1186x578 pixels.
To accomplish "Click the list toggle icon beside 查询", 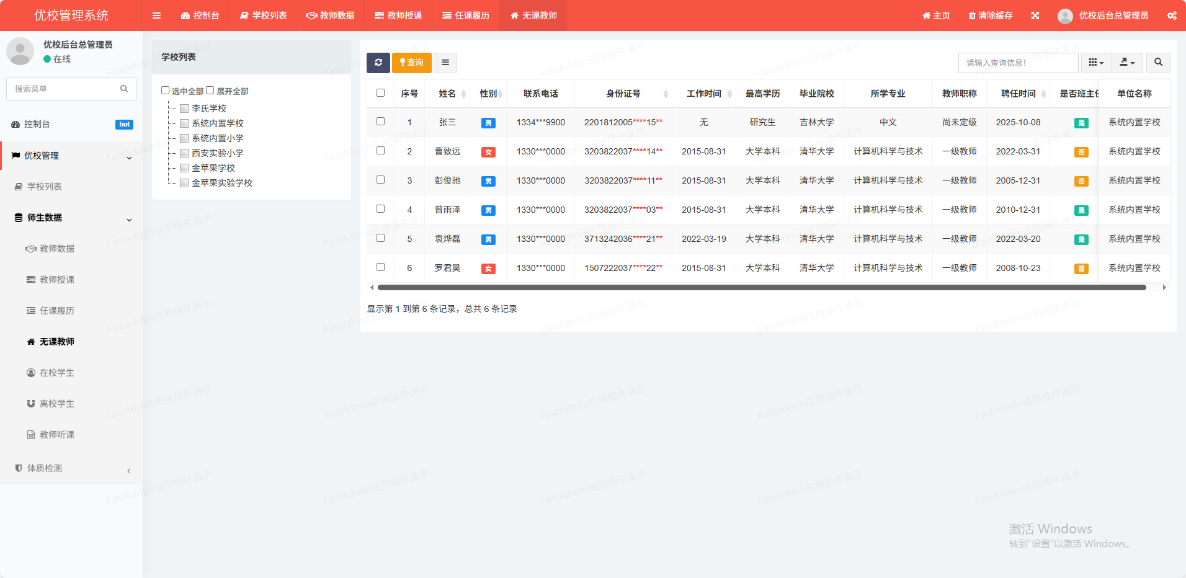I will (445, 63).
